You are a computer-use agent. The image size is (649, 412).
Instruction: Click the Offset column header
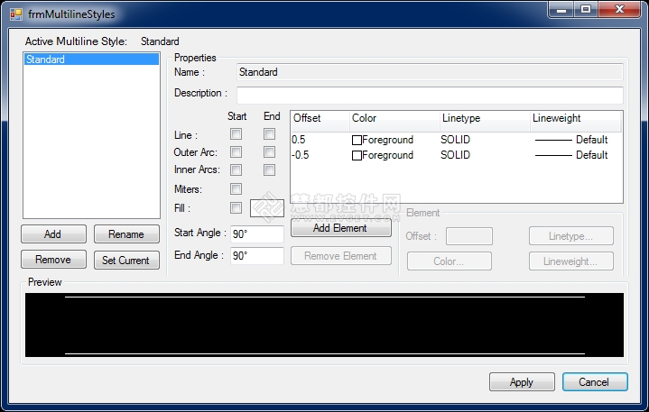click(320, 122)
